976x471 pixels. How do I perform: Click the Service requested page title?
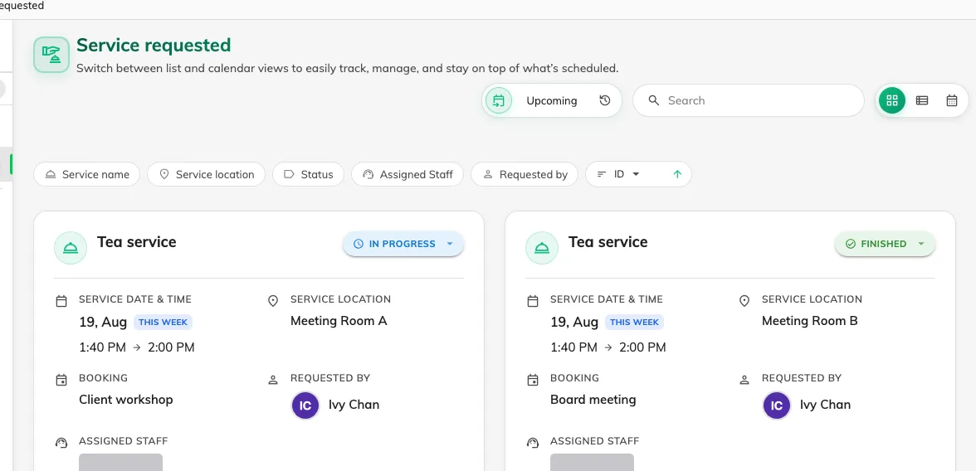tap(154, 45)
